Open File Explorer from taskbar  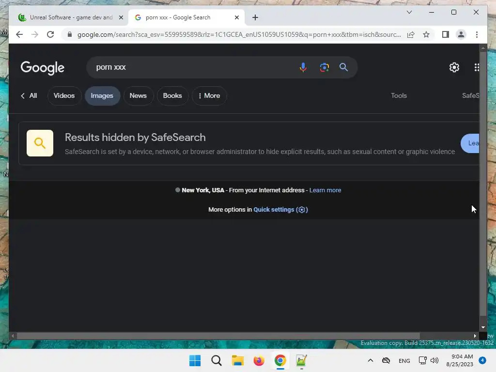(237, 360)
